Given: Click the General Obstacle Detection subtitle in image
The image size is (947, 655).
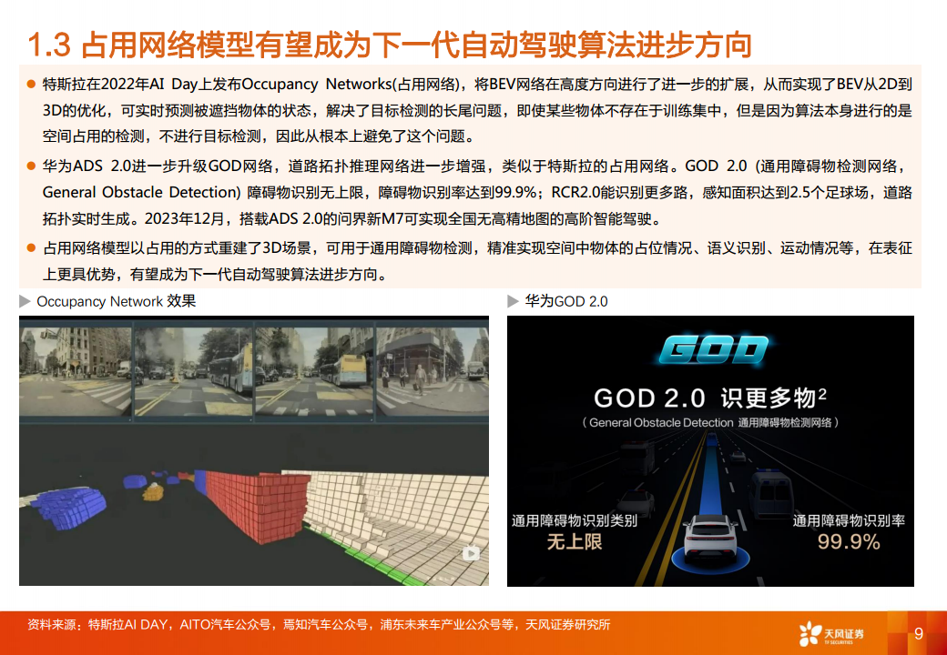Looking at the screenshot, I should 710,423.
